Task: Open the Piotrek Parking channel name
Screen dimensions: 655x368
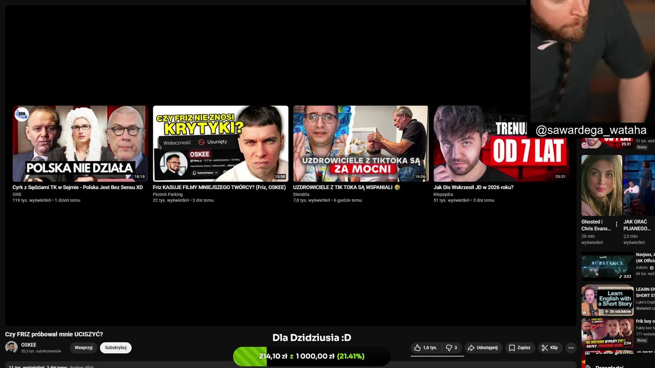Action: point(168,195)
